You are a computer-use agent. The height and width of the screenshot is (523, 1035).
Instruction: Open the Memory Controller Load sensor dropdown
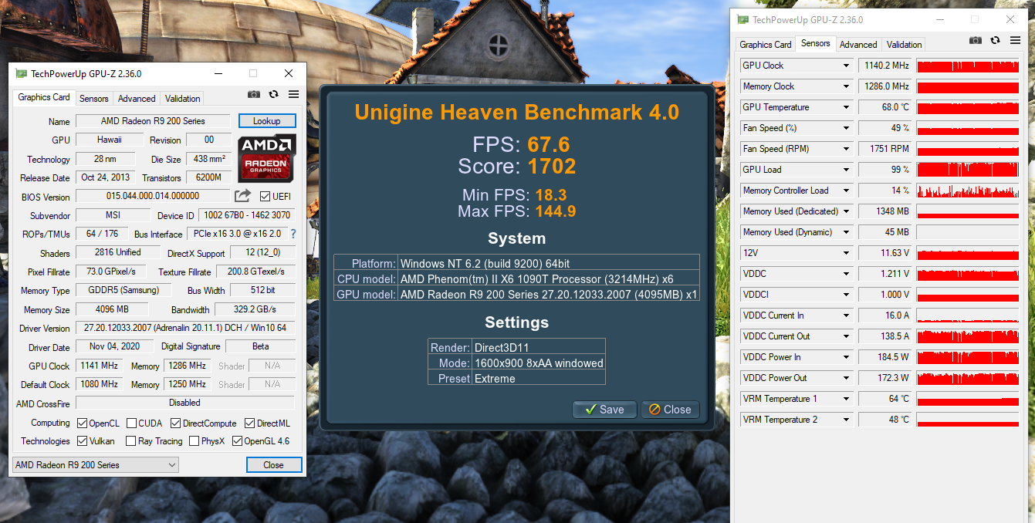pyautogui.click(x=846, y=191)
